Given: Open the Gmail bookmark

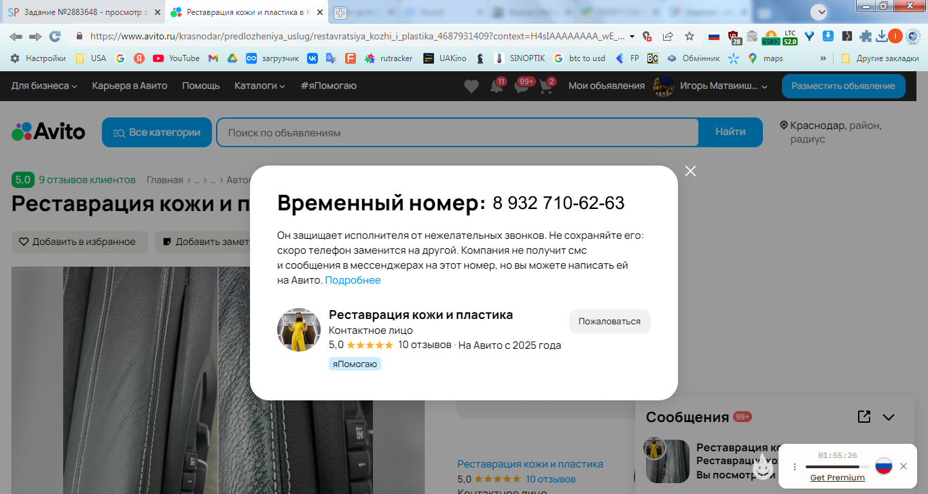Looking at the screenshot, I should point(213,58).
